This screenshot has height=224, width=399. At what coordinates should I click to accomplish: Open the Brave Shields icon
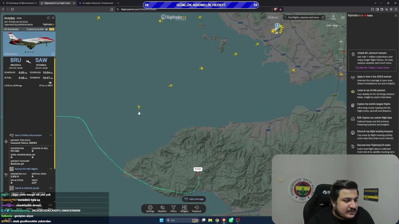tap(275, 9)
